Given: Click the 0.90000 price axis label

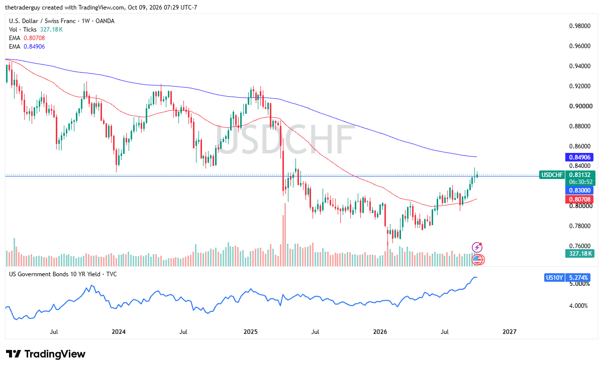Looking at the screenshot, I should click(580, 106).
